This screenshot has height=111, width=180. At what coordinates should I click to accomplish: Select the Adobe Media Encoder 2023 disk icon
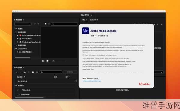coord(20,35)
